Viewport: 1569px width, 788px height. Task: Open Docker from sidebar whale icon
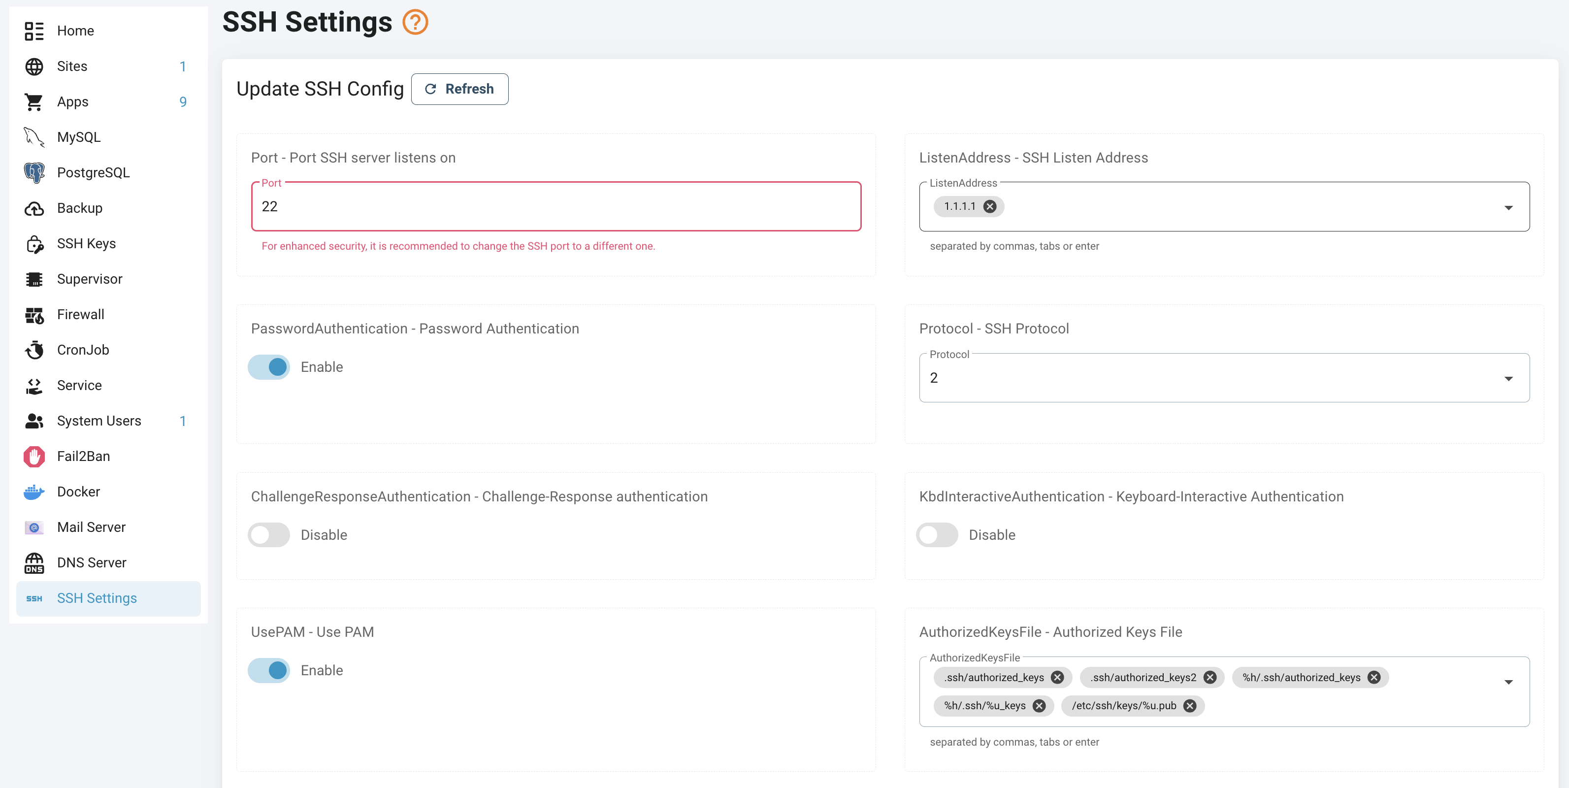coord(34,492)
